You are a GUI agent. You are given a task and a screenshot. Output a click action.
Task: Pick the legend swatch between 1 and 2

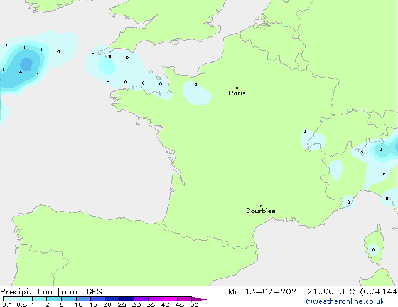[40, 299]
